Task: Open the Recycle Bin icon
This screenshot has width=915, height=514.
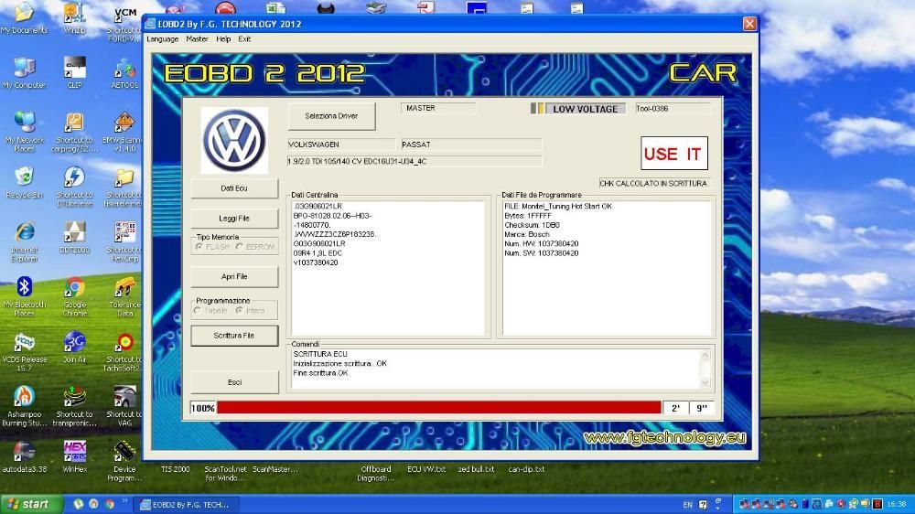Action: (25, 177)
